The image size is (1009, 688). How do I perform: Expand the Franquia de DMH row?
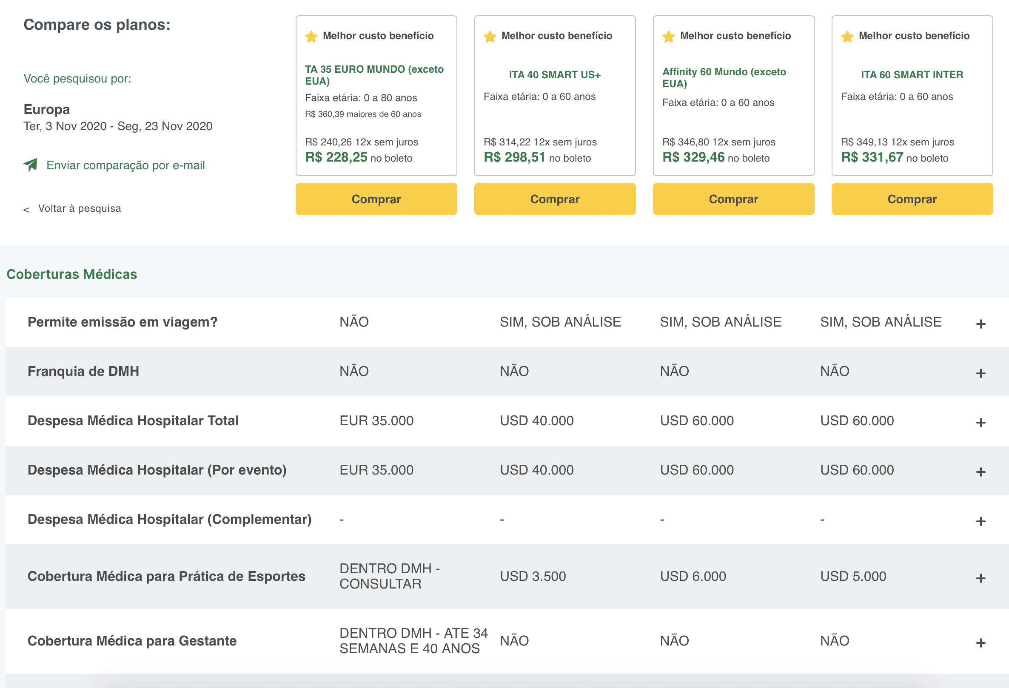point(981,373)
